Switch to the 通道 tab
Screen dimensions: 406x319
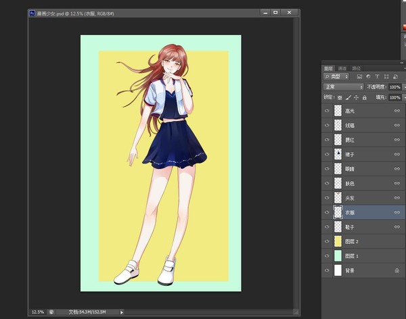pyautogui.click(x=342, y=68)
